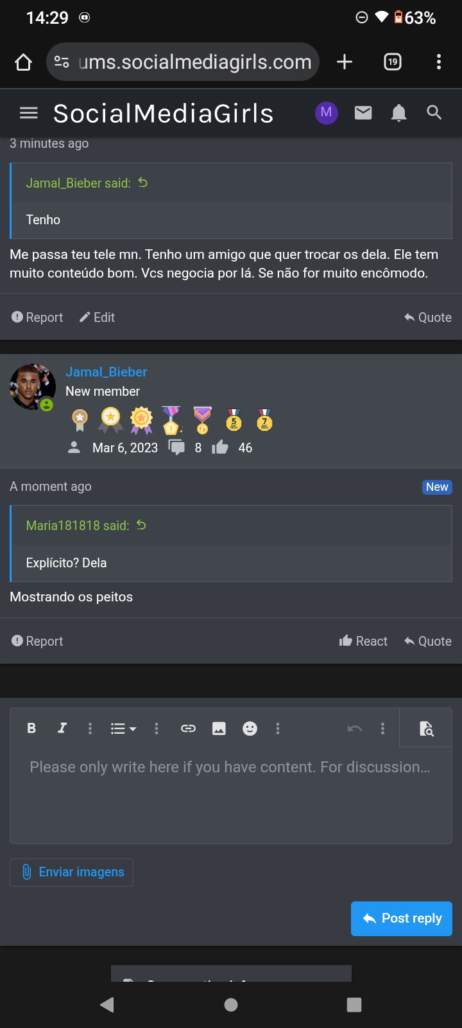Open the browser tab switcher showing 19
Image resolution: width=462 pixels, height=1028 pixels.
(393, 62)
